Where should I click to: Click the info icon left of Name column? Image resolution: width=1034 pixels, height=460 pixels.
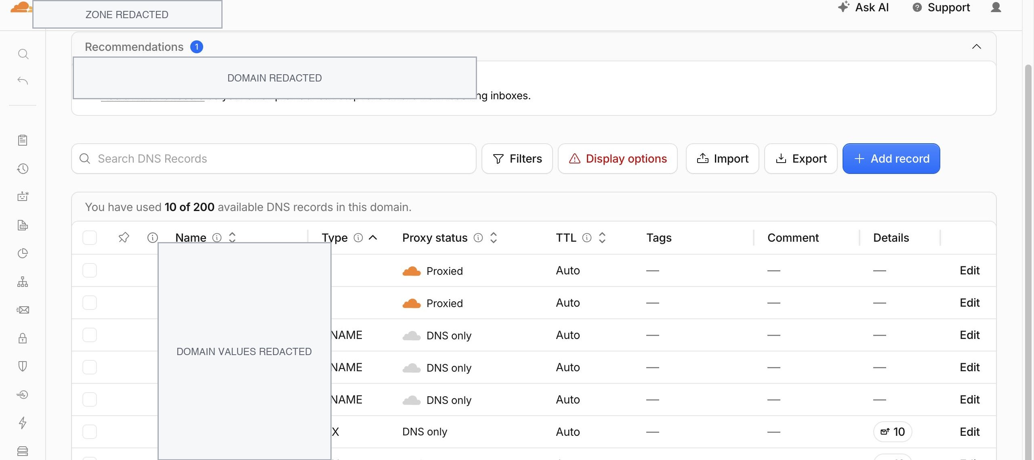click(152, 238)
